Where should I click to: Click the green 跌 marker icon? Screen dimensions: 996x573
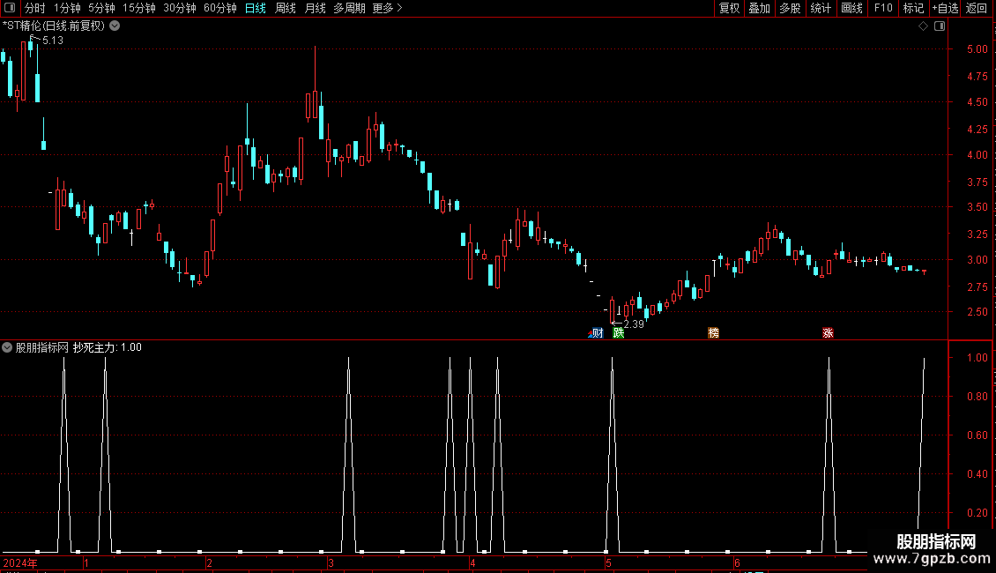click(x=619, y=333)
